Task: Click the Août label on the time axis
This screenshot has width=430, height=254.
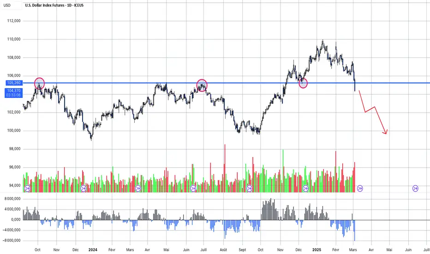Action: click(x=223, y=249)
